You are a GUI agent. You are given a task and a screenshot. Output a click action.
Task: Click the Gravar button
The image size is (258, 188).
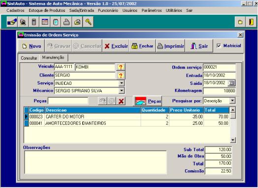[59, 46]
